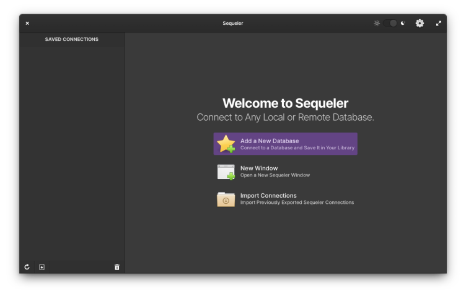Click the Add a New Database label
Screen dimensions: 466x298
click(x=270, y=141)
